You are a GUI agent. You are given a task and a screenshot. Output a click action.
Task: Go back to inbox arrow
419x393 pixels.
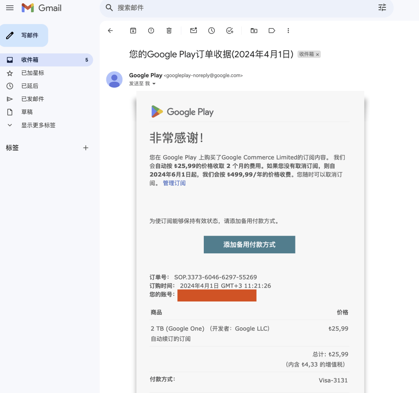click(x=110, y=31)
